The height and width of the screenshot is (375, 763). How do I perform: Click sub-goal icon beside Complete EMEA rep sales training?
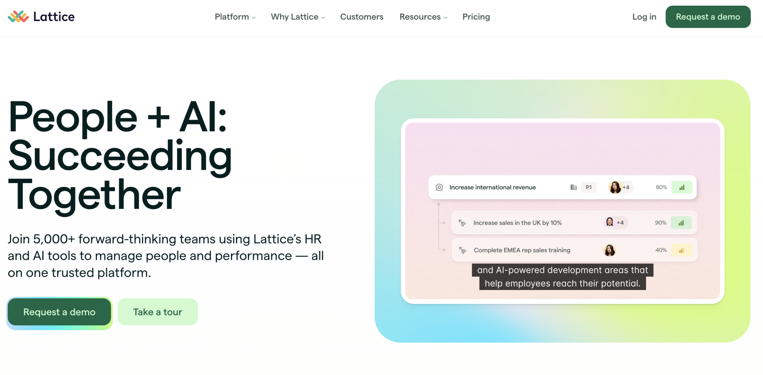pyautogui.click(x=462, y=250)
